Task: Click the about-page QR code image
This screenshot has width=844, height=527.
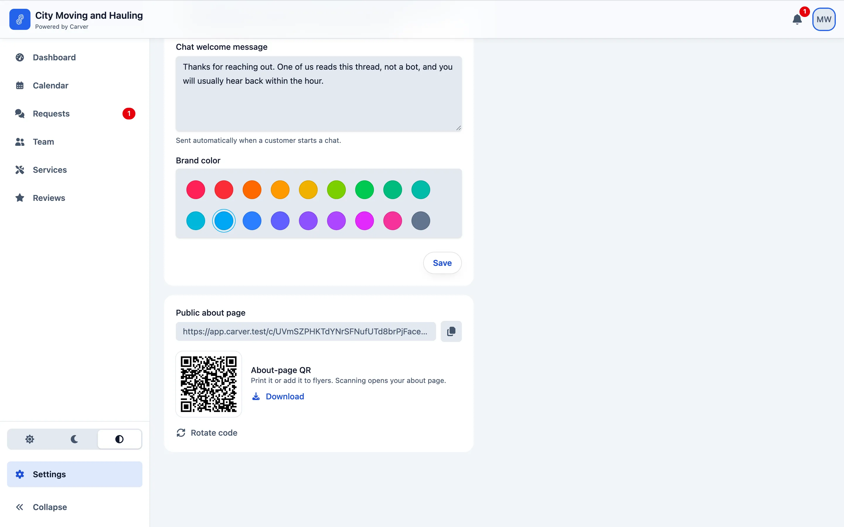Action: (209, 384)
